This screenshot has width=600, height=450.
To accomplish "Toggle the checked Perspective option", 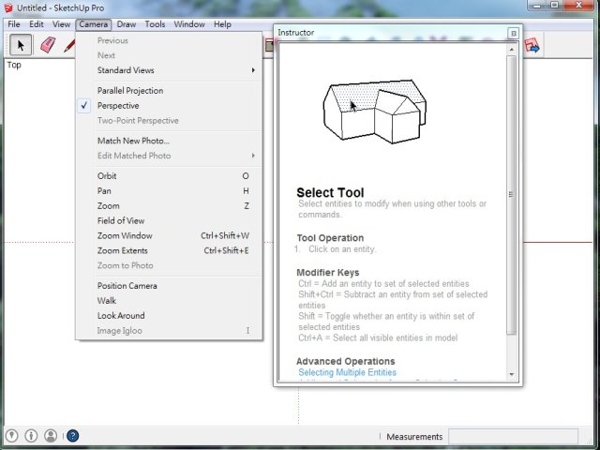I will tap(169, 106).
